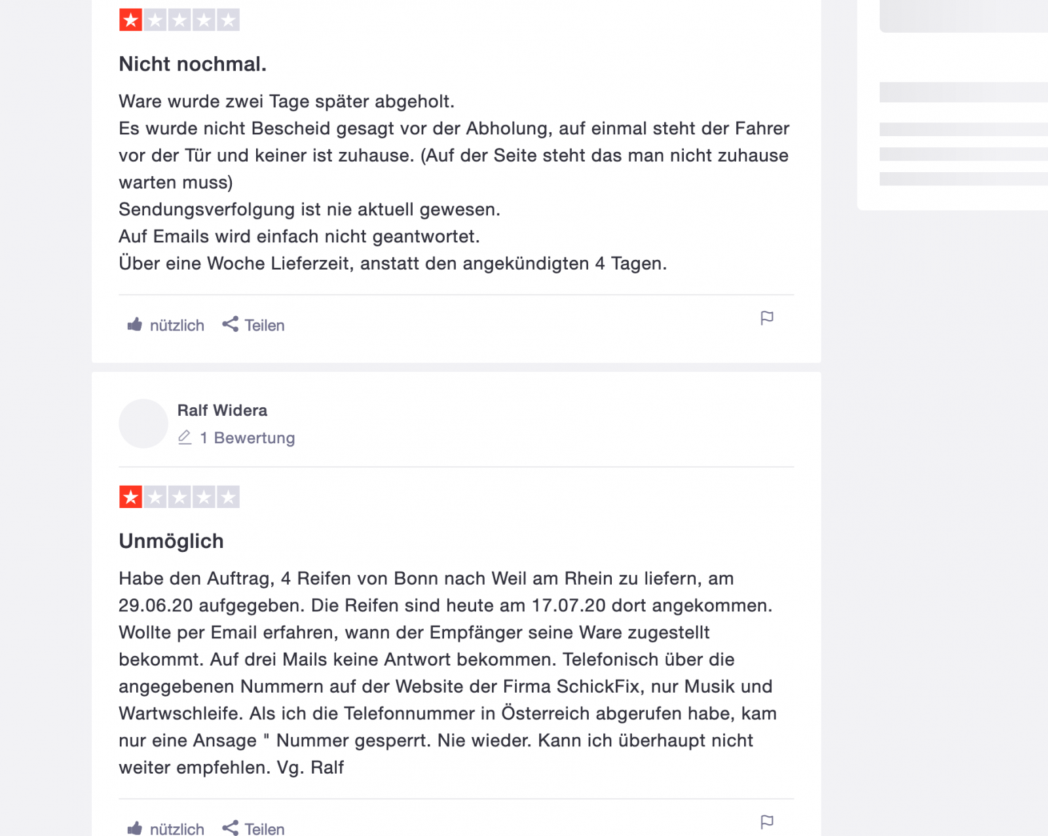Click share icon under 'Unmöglich' review

point(230,827)
